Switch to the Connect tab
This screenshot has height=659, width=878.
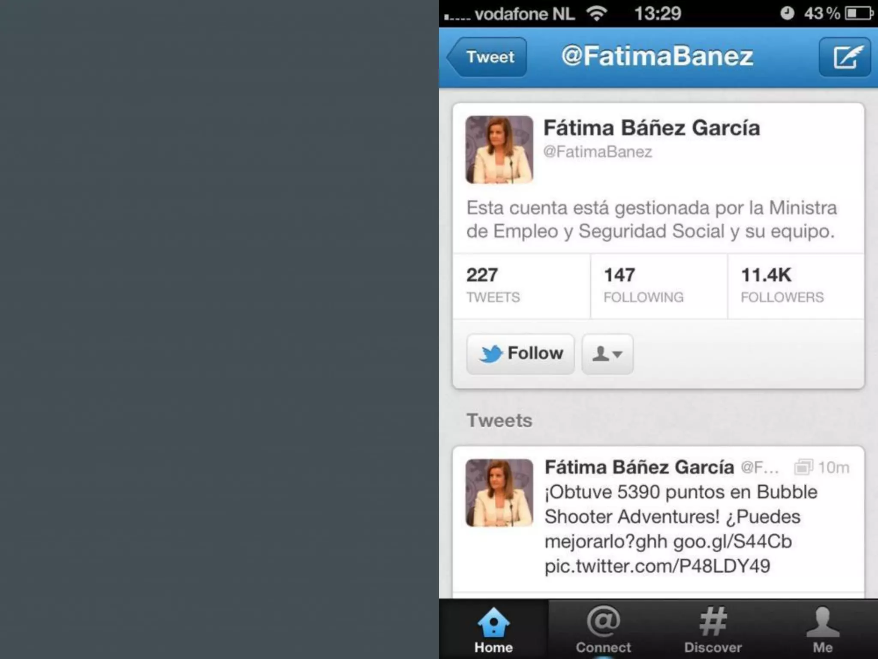[x=603, y=630]
